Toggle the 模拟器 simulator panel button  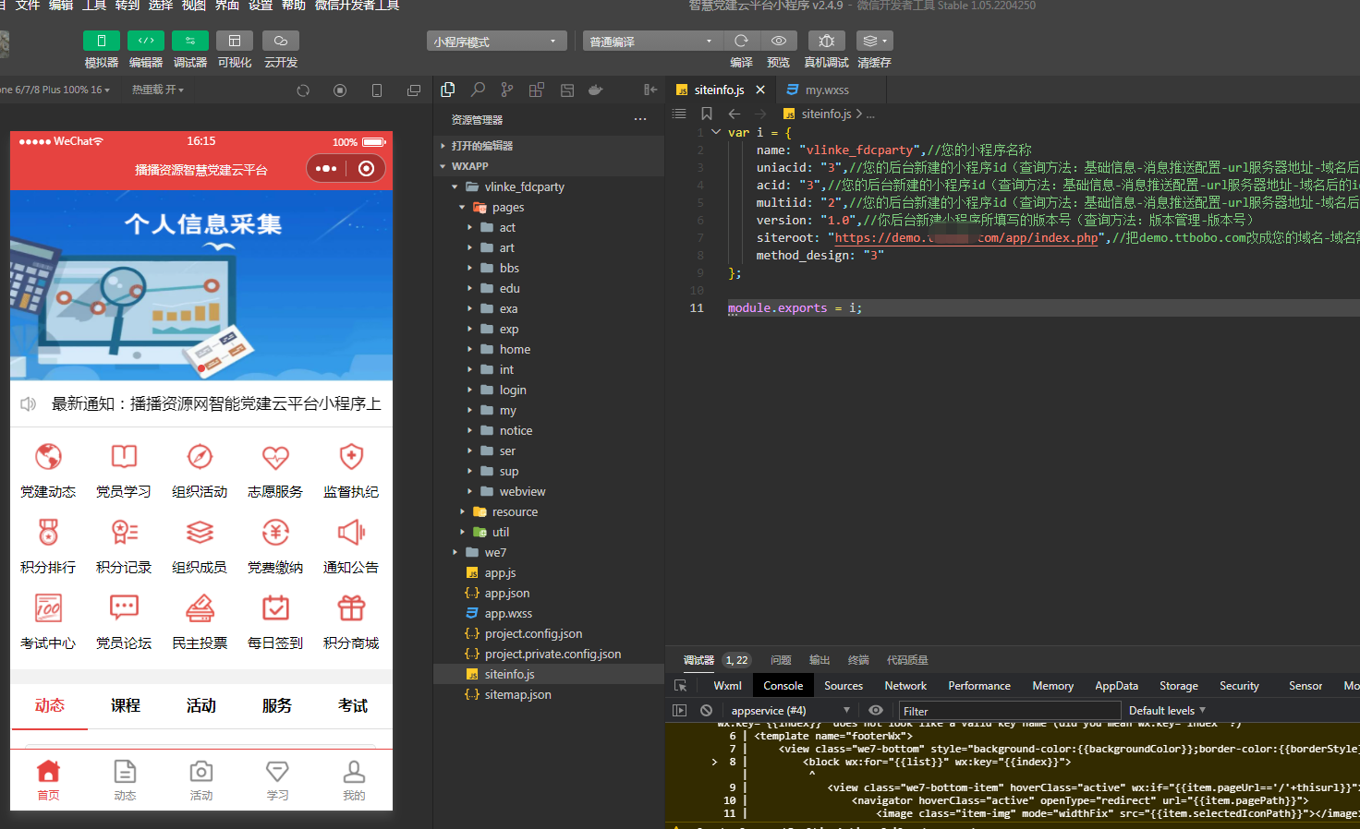tap(102, 41)
